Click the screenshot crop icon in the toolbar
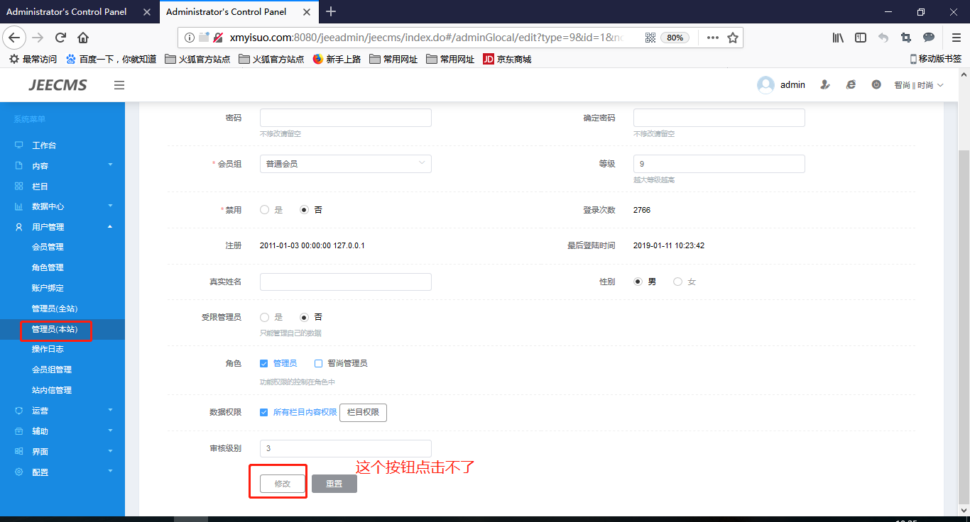Image resolution: width=970 pixels, height=522 pixels. (906, 38)
